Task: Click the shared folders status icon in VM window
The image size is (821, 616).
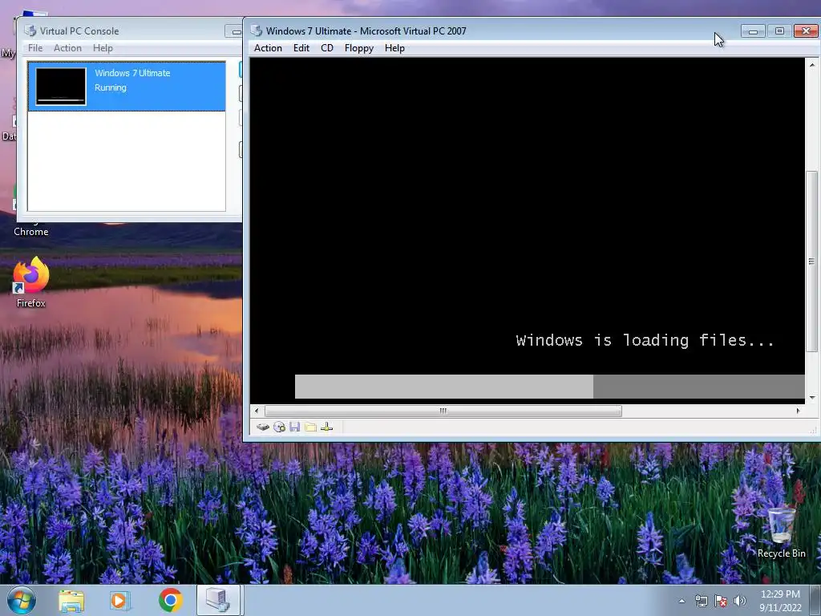Action: pyautogui.click(x=310, y=427)
